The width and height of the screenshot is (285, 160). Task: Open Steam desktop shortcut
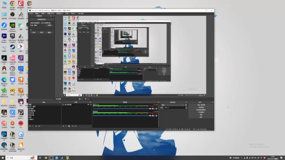click(12, 47)
